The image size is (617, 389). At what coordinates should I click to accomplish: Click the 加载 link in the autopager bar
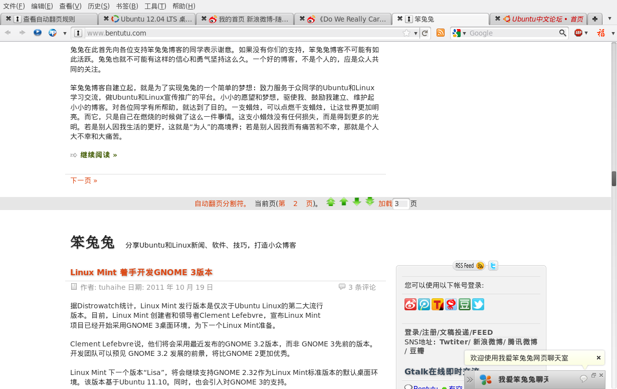[385, 204]
